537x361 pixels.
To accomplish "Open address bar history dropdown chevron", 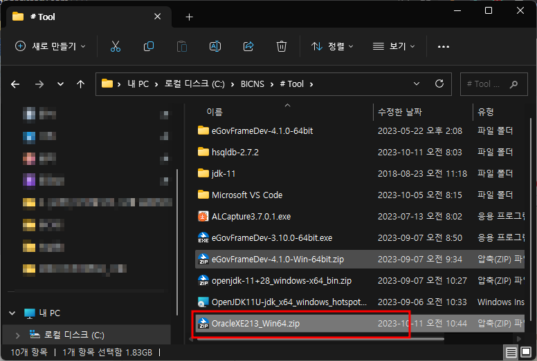I will click(417, 84).
